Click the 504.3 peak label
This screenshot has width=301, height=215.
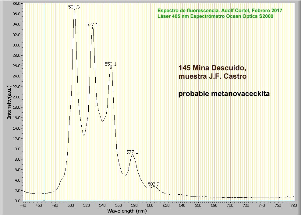74,7
